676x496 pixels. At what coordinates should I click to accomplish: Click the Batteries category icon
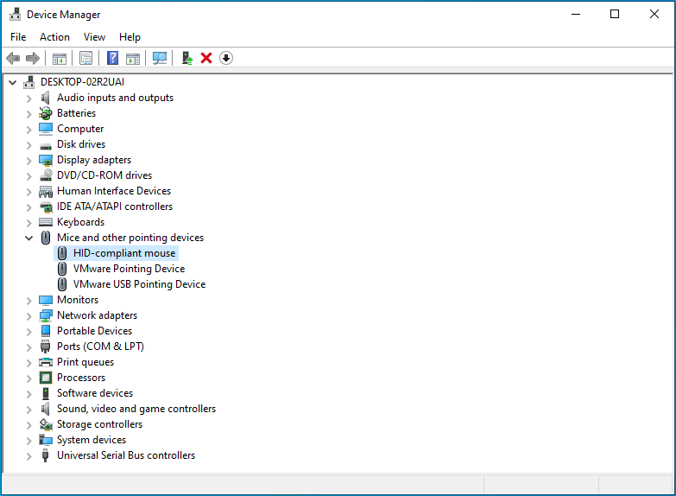tap(45, 113)
